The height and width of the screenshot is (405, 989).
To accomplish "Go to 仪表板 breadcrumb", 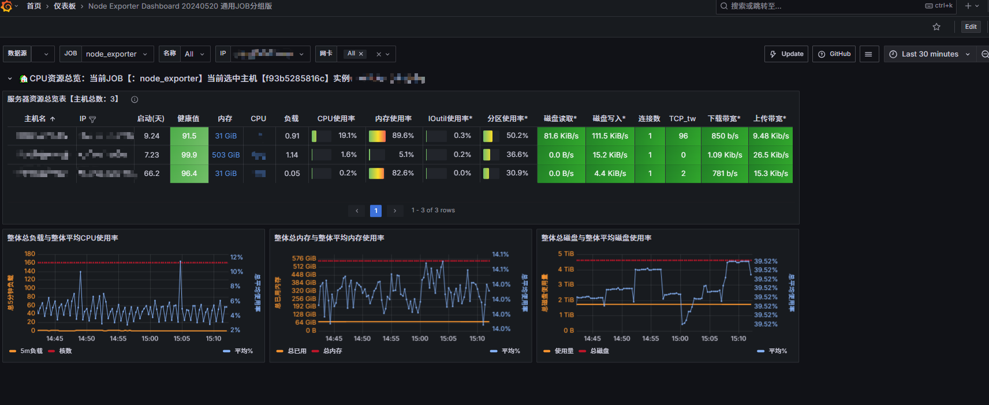I will click(x=65, y=6).
